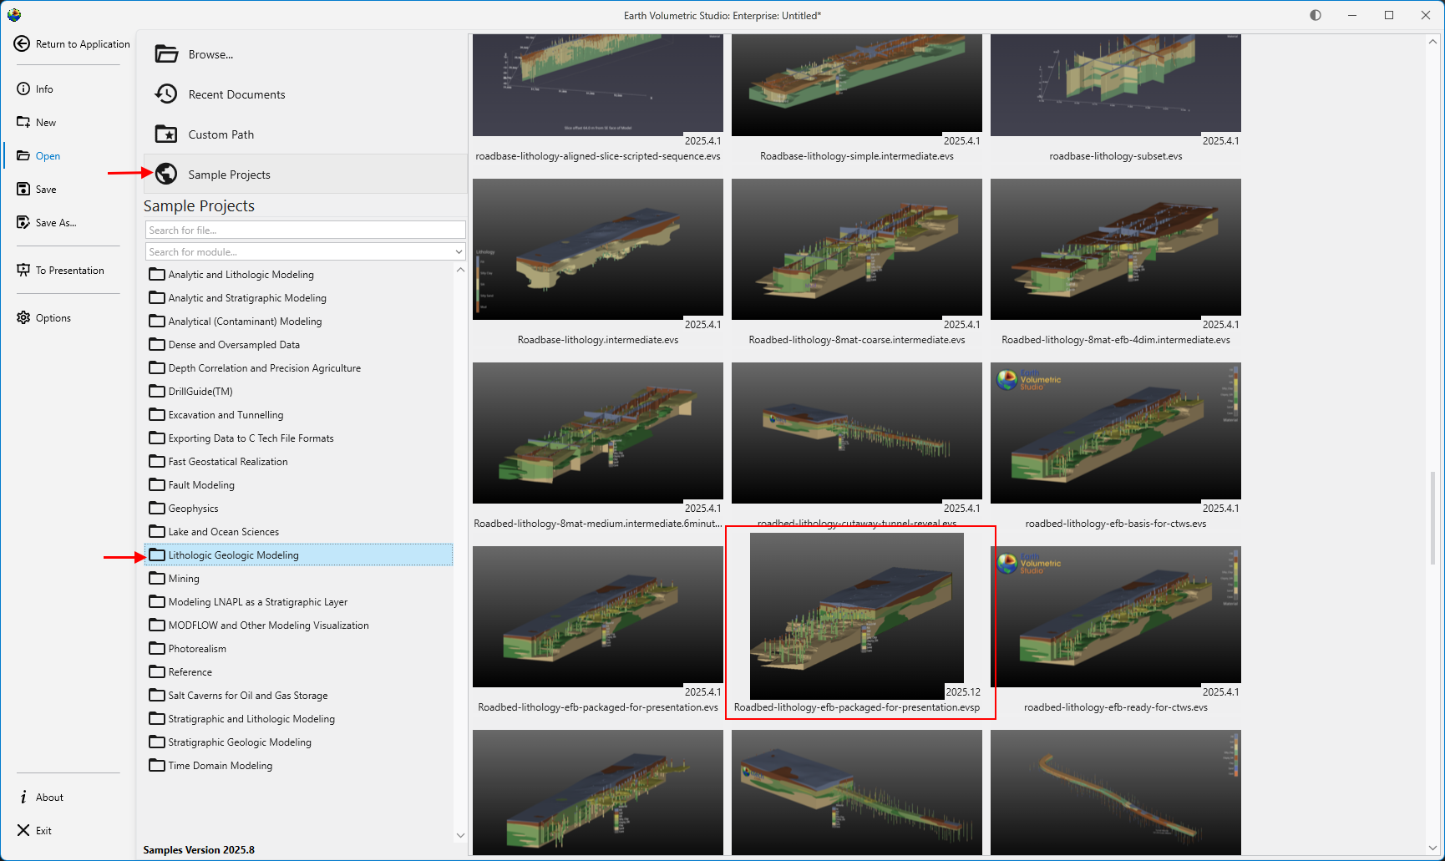Open Options gear icon

pos(23,318)
